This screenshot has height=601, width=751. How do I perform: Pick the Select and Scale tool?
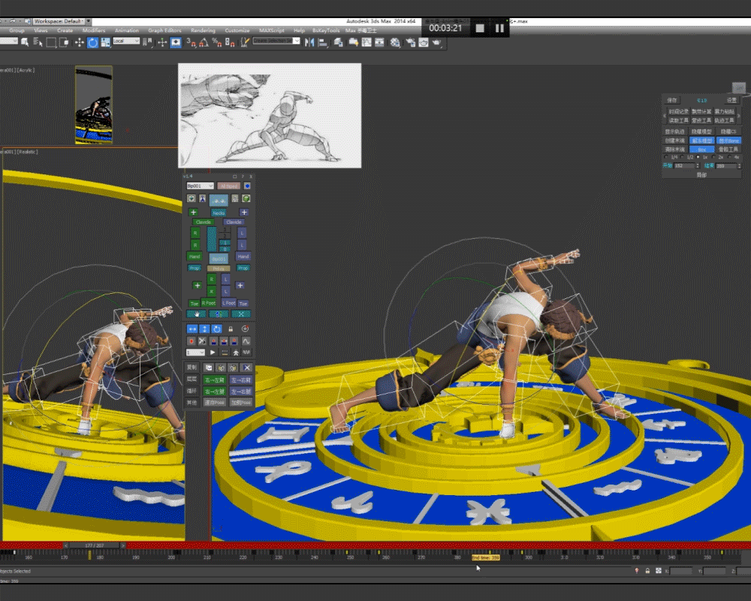pyautogui.click(x=105, y=42)
